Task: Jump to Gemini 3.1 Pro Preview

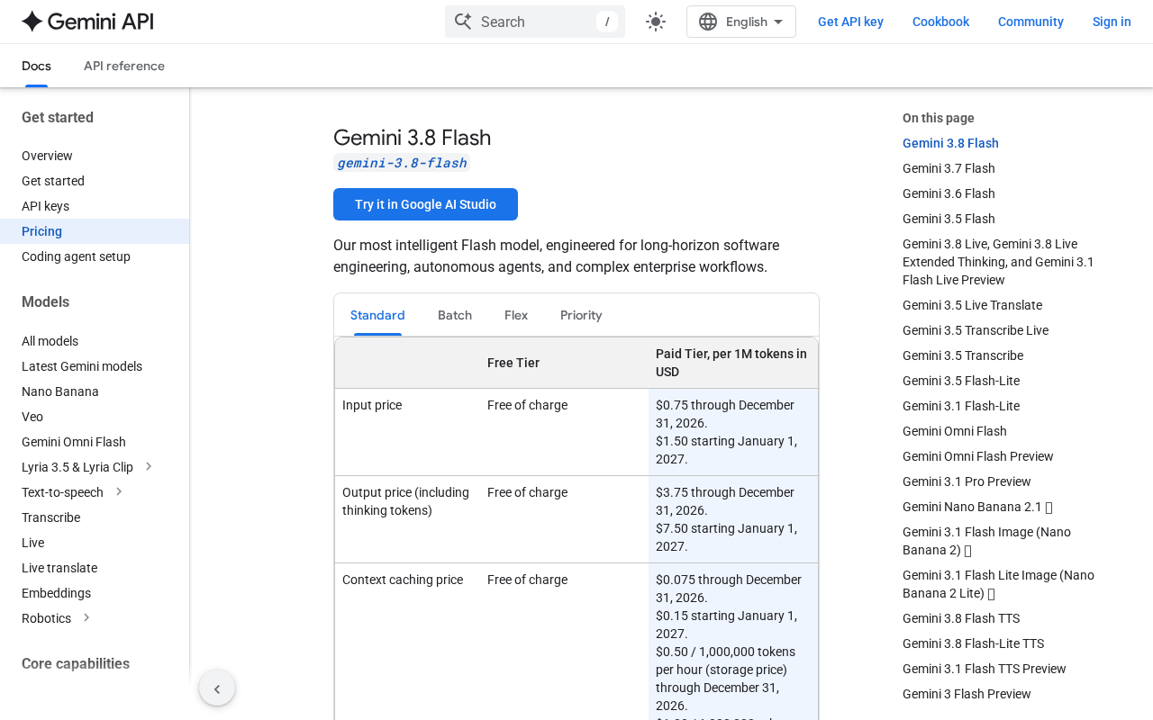Action: click(x=967, y=481)
